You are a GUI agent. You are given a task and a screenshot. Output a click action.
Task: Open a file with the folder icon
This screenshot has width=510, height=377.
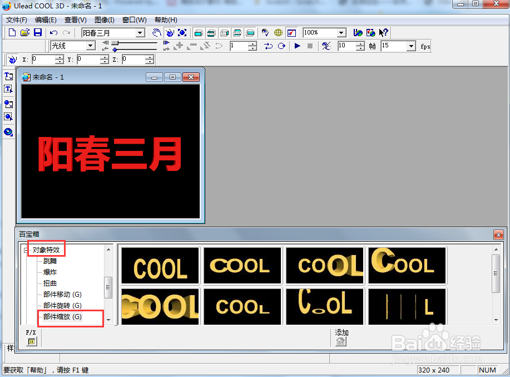tap(25, 32)
